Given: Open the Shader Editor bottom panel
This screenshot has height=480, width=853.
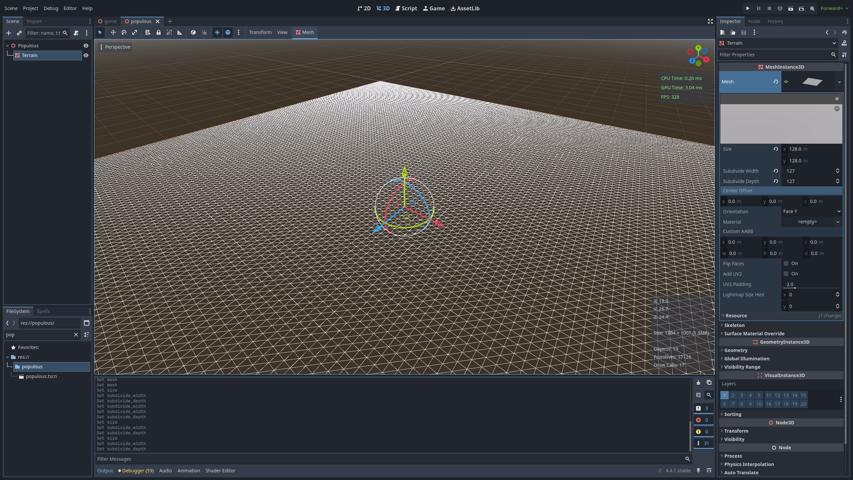Looking at the screenshot, I should coord(220,471).
